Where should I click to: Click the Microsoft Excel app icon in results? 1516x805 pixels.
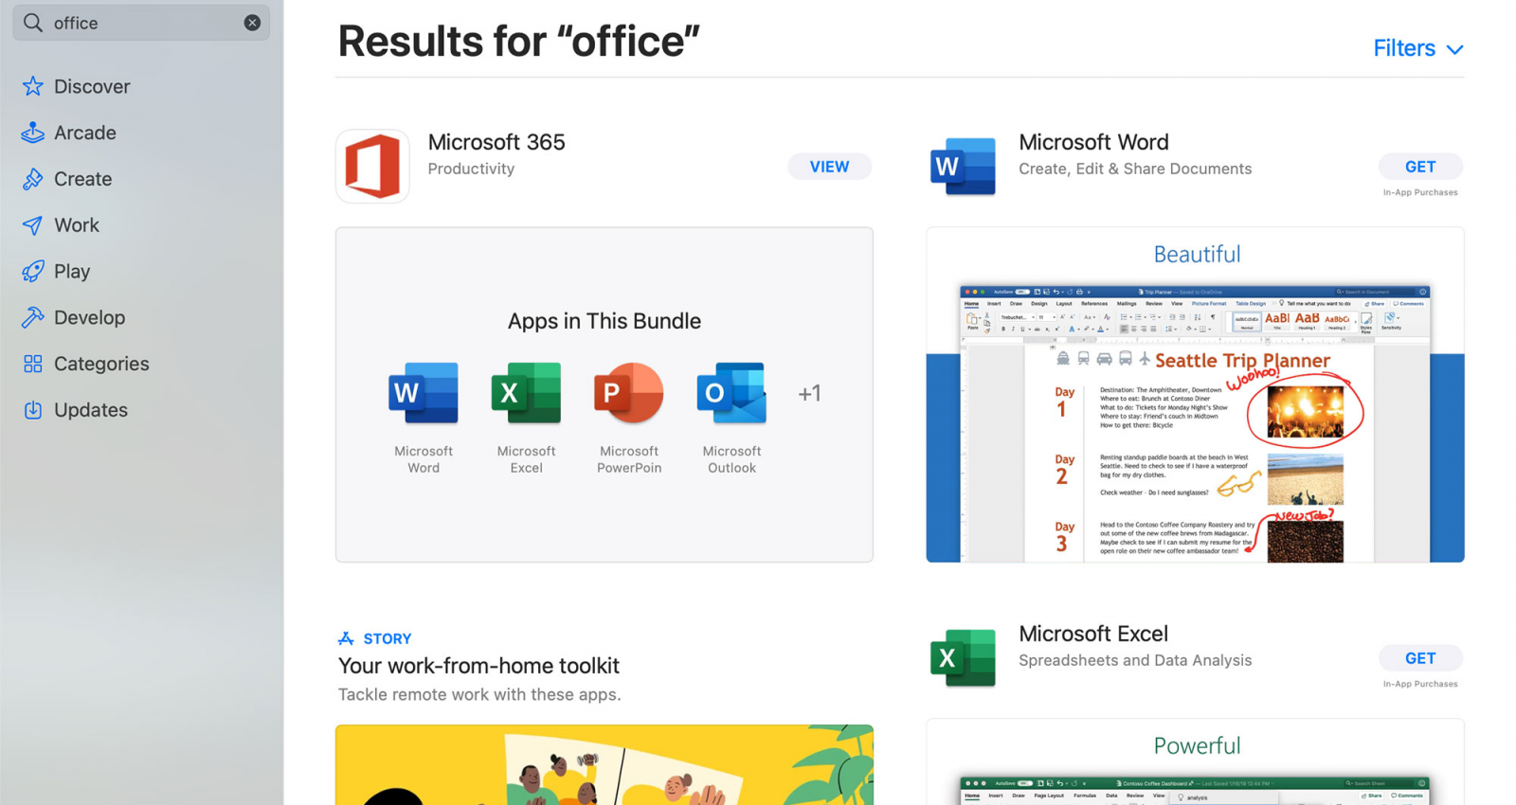(x=963, y=658)
